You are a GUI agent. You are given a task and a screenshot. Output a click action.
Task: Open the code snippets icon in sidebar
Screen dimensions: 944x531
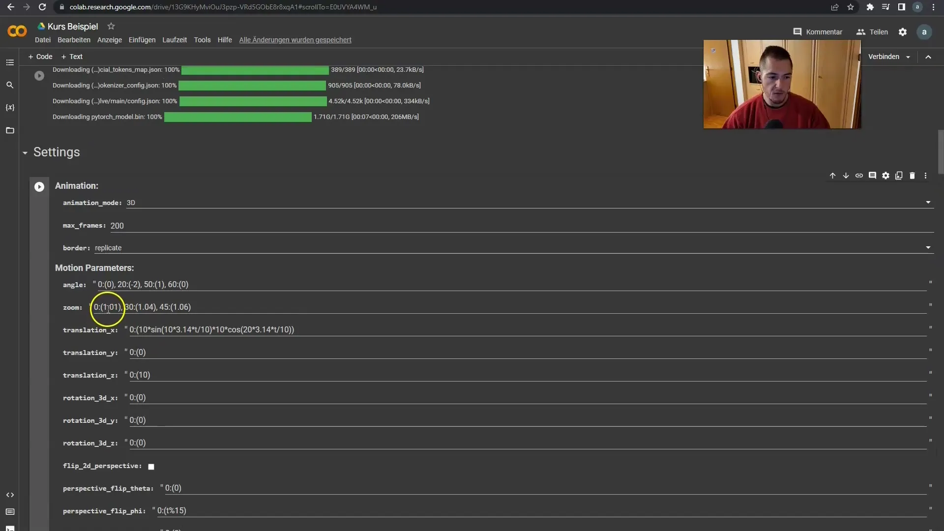point(10,495)
